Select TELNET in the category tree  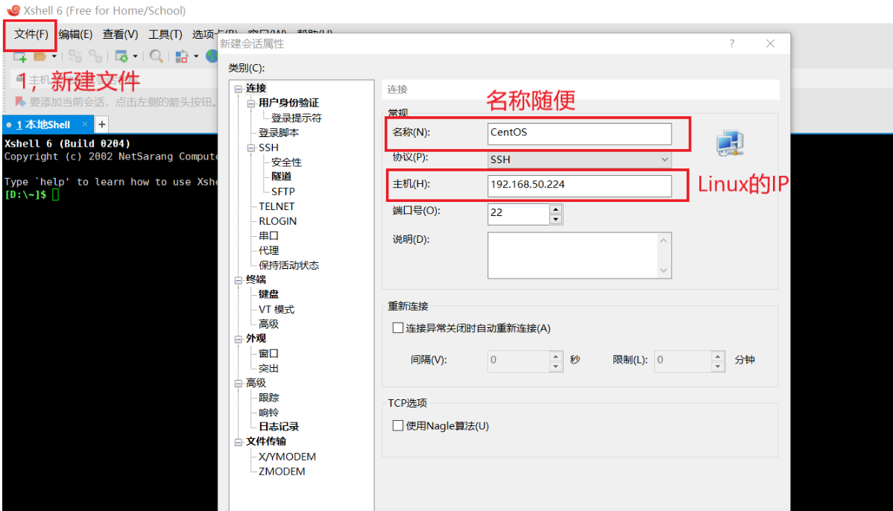click(277, 206)
